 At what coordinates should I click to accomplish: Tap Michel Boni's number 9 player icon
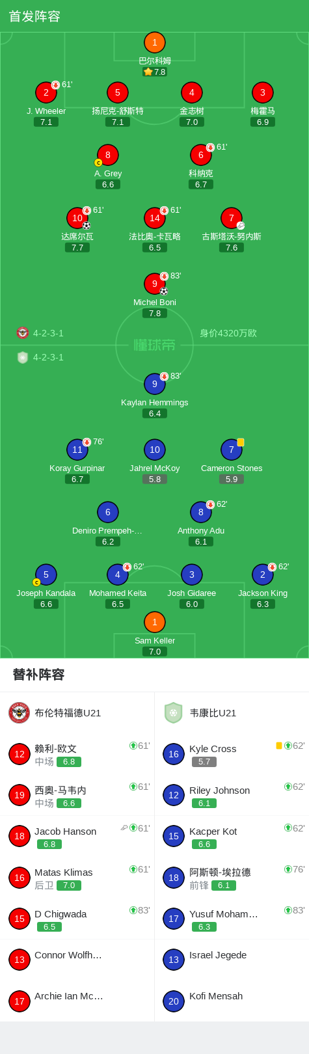tap(155, 284)
